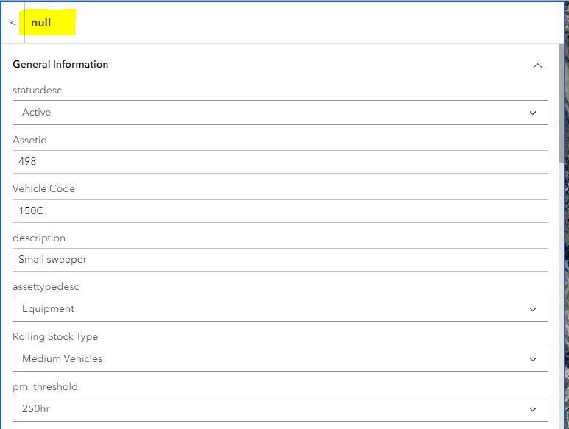Screen dimensions: 569x429
Task: Click the General Information heading text
Action: click(x=60, y=65)
